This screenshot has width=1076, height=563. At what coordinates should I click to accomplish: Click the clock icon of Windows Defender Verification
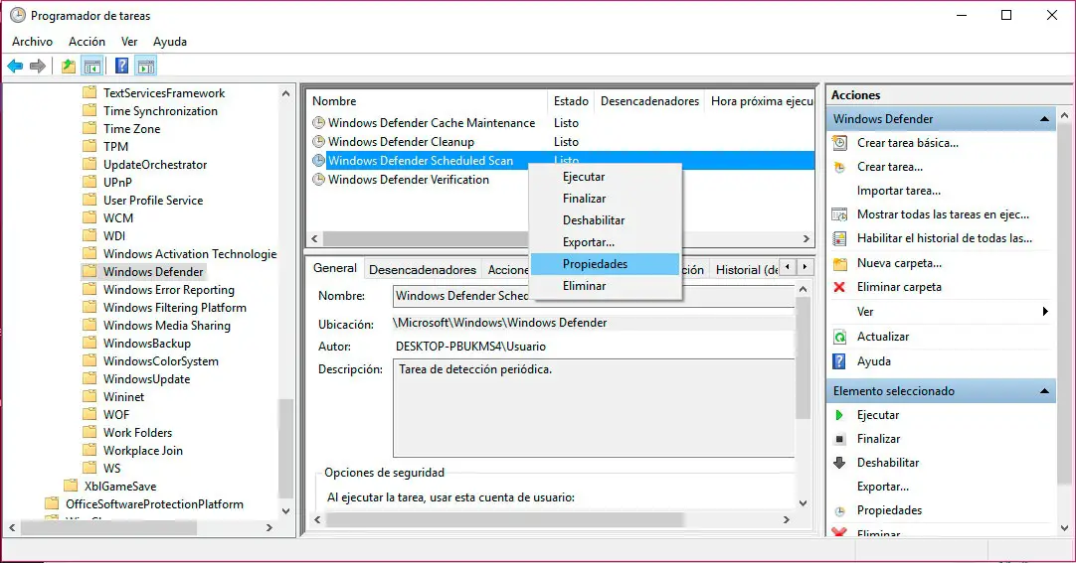(x=318, y=180)
